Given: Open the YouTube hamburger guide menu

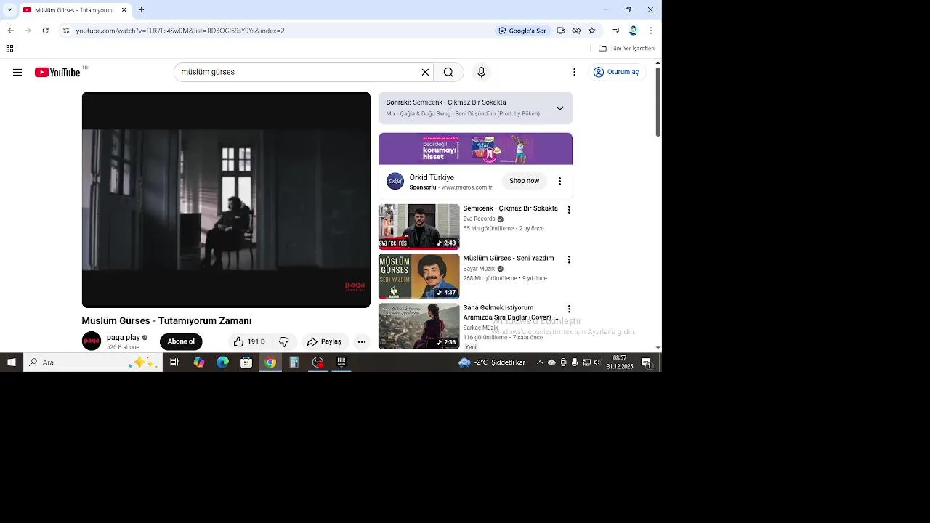Looking at the screenshot, I should click(17, 72).
